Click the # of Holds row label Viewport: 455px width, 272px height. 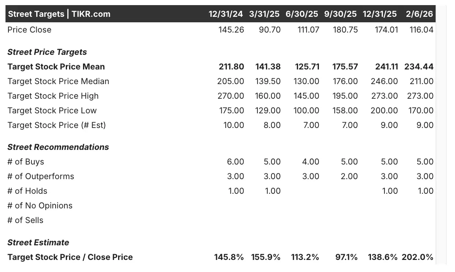tap(27, 191)
